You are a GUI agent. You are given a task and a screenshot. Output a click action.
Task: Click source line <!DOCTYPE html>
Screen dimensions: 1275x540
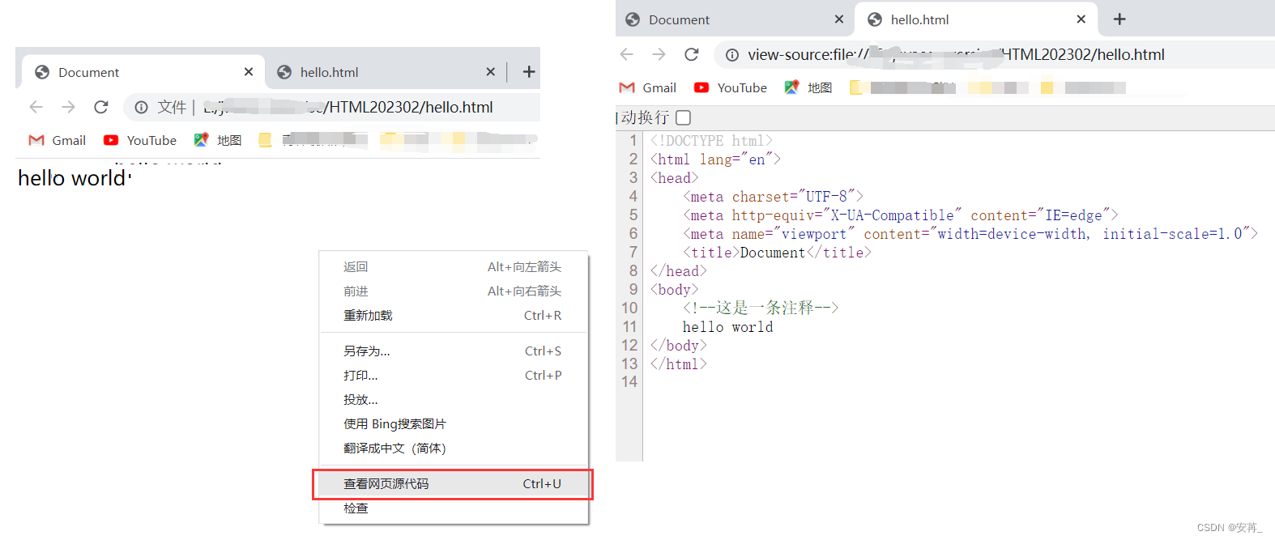tap(711, 141)
